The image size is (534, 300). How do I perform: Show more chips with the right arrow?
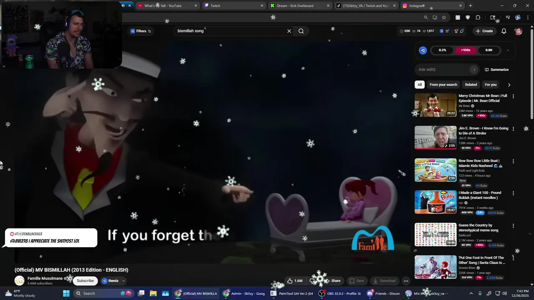click(x=509, y=85)
